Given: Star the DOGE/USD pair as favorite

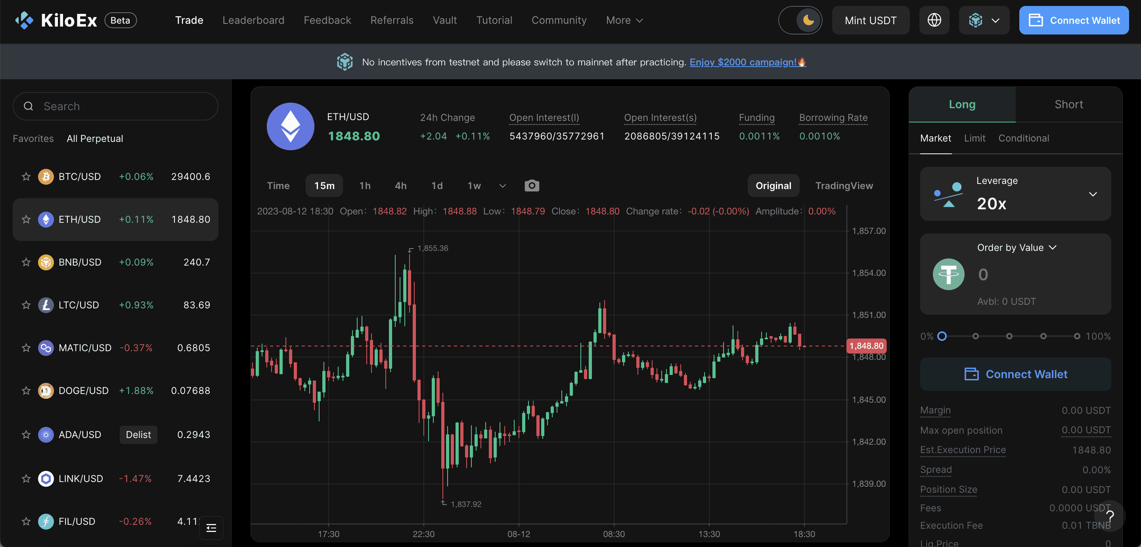Looking at the screenshot, I should 26,391.
